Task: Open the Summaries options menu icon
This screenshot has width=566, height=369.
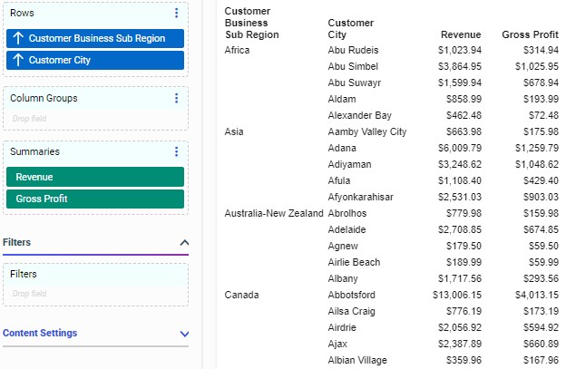Action: 176,152
